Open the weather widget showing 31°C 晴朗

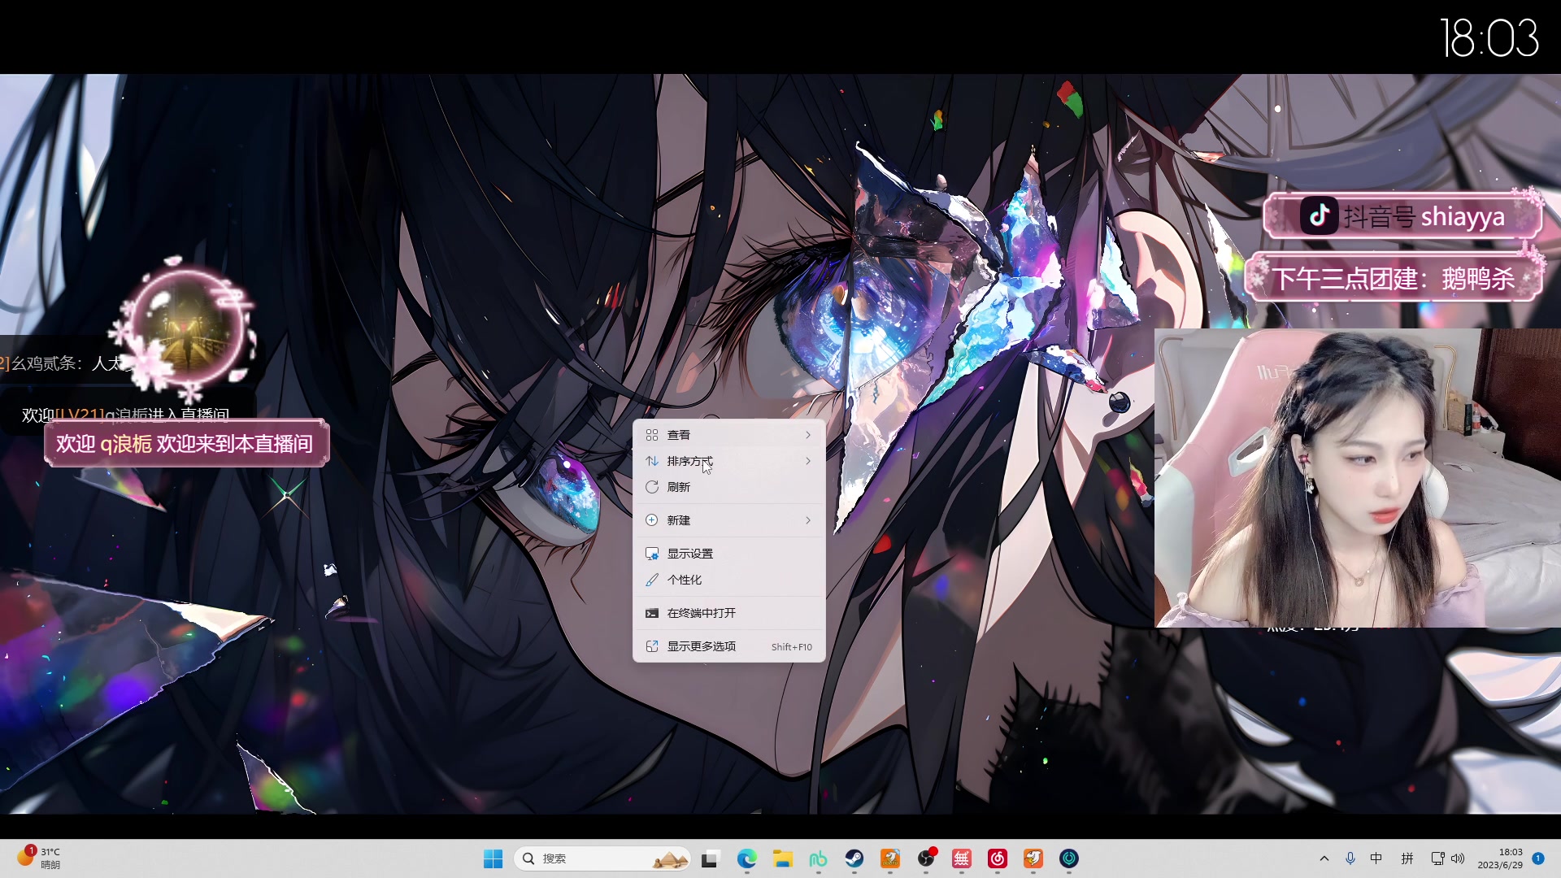[39, 858]
